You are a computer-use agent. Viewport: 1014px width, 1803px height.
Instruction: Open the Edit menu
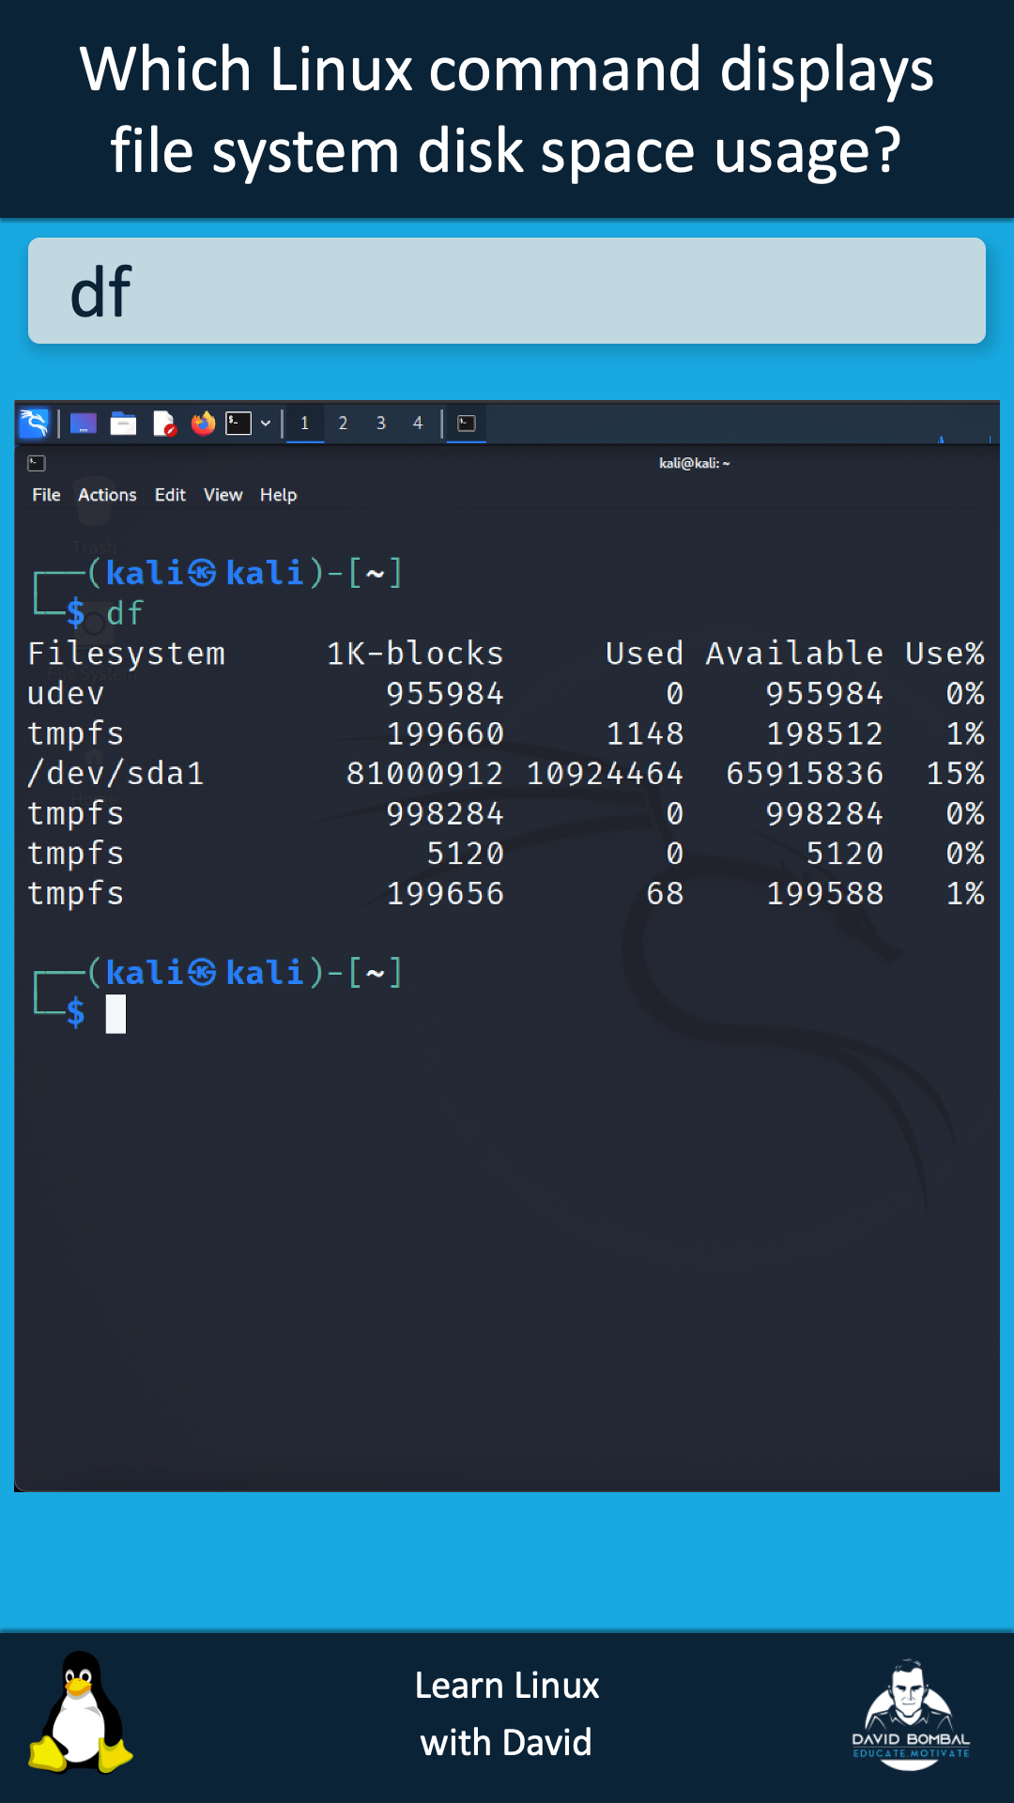tap(170, 495)
